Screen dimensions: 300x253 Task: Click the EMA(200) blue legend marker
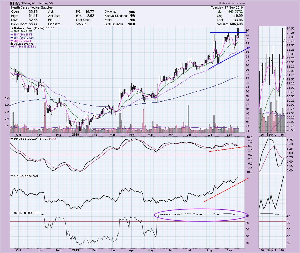(12, 38)
